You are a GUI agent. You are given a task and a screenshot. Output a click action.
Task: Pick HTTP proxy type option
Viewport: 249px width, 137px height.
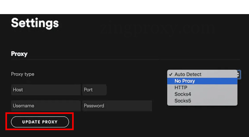coord(202,87)
